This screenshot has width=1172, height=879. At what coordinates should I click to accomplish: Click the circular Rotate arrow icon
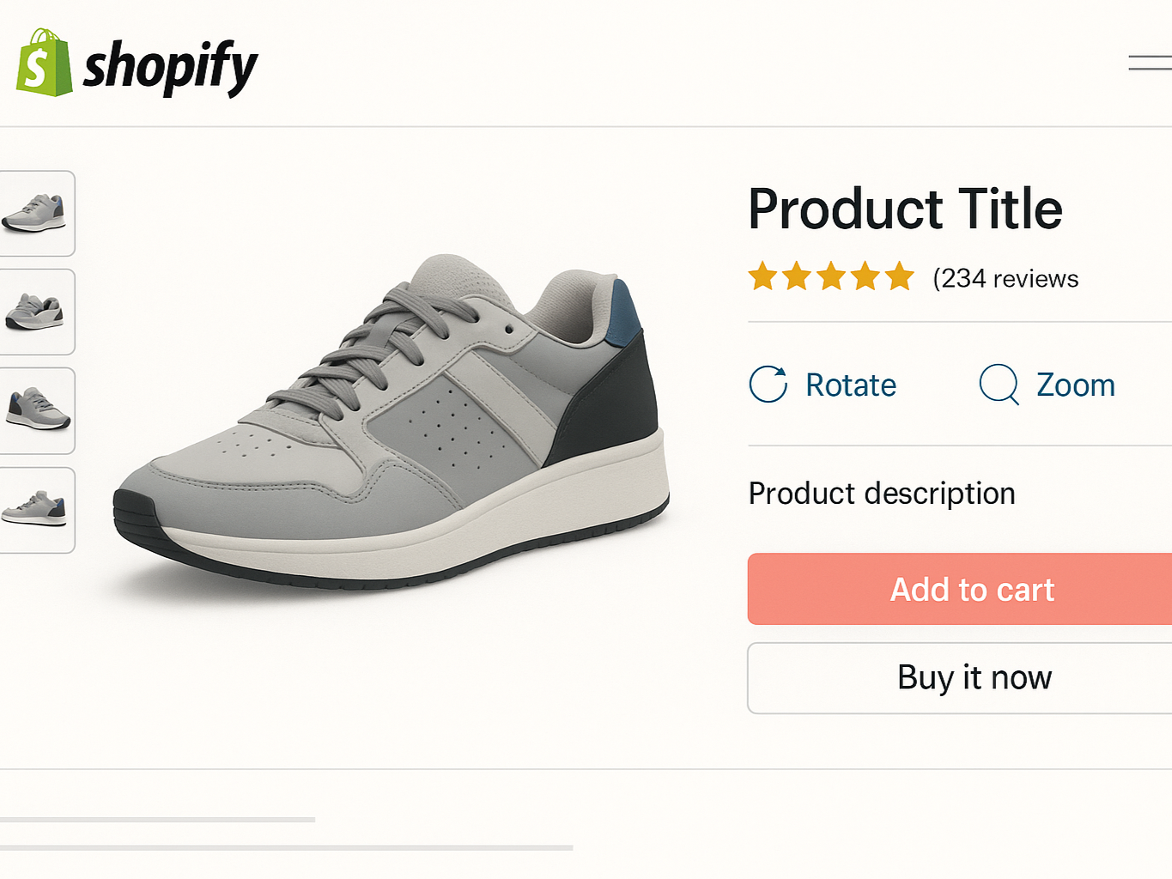pos(768,385)
